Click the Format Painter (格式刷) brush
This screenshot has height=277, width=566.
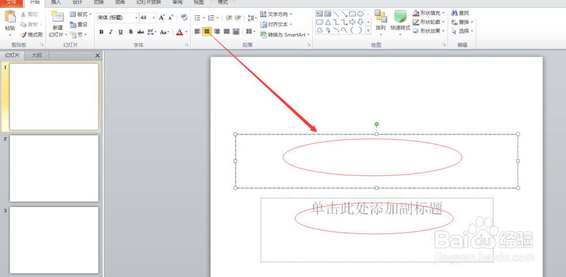pyautogui.click(x=31, y=34)
